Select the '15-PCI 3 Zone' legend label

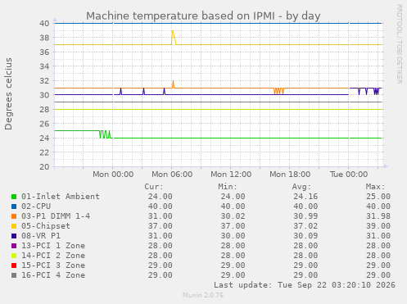53,265
